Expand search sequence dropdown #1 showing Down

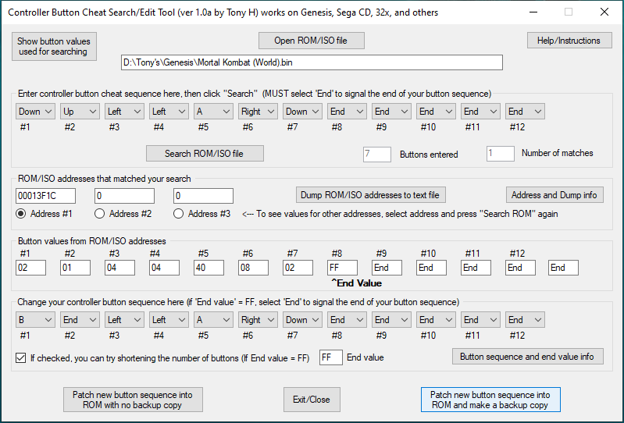click(x=35, y=112)
